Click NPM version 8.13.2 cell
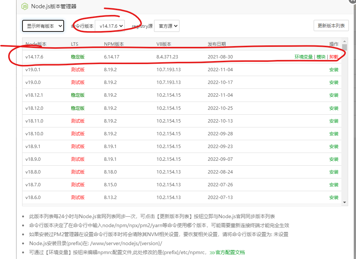356x259 pixels. coord(110,198)
